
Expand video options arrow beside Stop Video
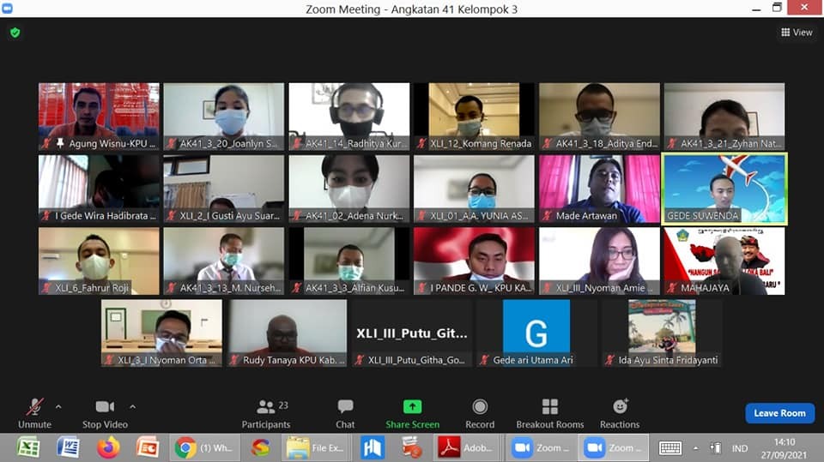point(132,406)
